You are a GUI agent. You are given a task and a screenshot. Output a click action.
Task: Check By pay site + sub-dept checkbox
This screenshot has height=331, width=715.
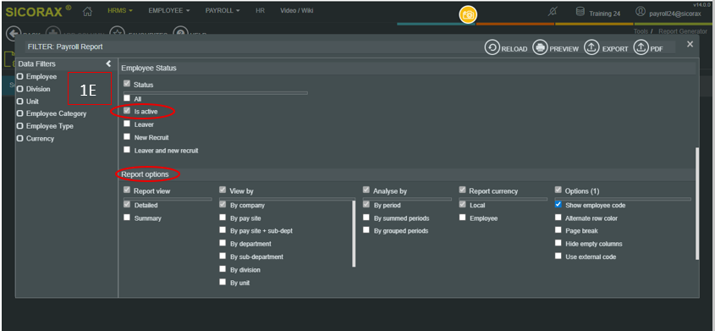point(223,230)
